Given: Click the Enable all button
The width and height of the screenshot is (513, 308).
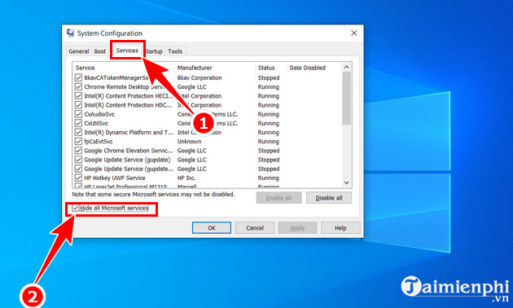Looking at the screenshot, I should (x=278, y=198).
